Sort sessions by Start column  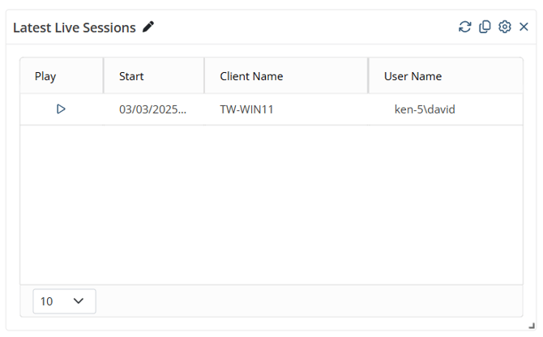click(131, 76)
